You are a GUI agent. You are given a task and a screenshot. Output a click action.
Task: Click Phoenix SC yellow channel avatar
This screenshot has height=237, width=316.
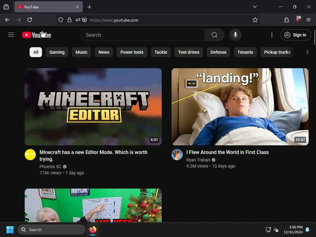tap(30, 155)
